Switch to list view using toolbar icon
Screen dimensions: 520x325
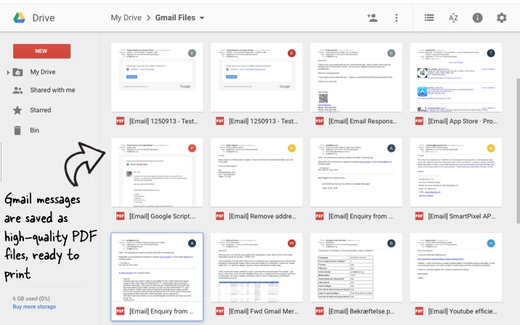pos(429,17)
